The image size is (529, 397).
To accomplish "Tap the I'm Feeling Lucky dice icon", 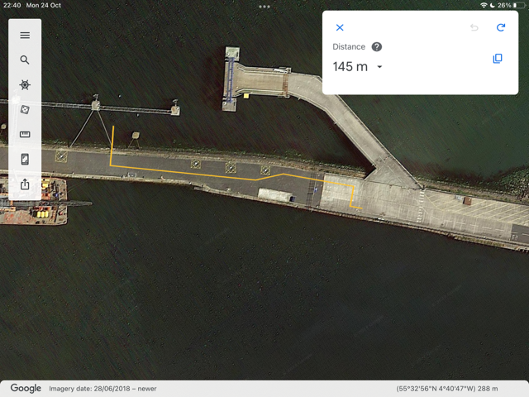I will click(25, 110).
